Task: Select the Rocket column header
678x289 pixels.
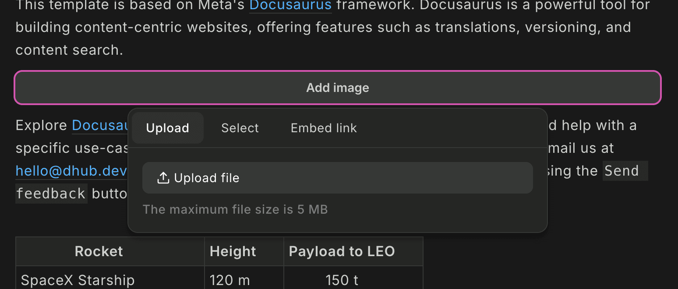Action: [99, 251]
